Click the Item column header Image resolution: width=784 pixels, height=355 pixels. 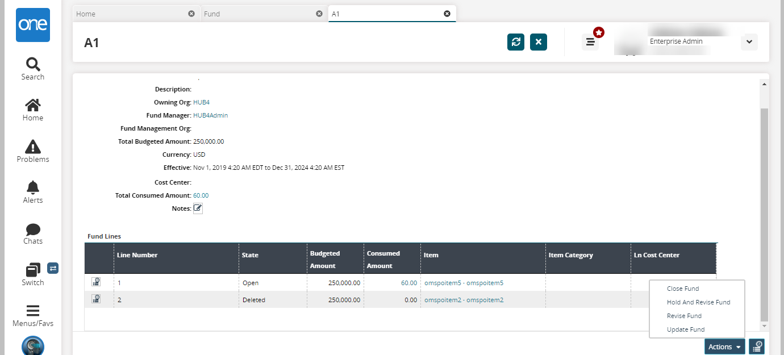pyautogui.click(x=483, y=258)
